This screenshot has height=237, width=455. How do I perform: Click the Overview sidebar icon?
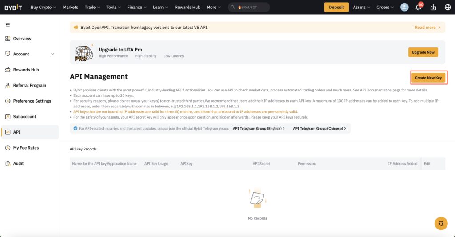(8, 39)
